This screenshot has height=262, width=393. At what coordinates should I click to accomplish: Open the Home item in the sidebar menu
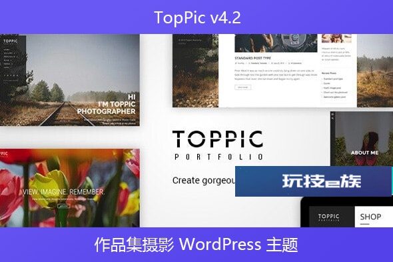[7, 50]
